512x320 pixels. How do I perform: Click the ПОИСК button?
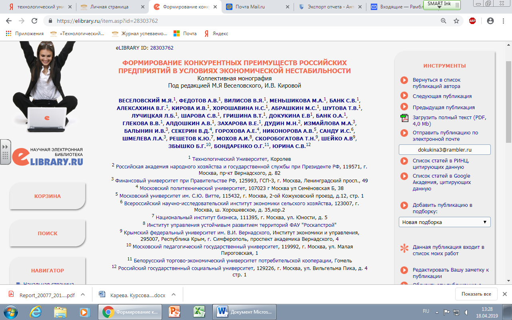[48, 233]
